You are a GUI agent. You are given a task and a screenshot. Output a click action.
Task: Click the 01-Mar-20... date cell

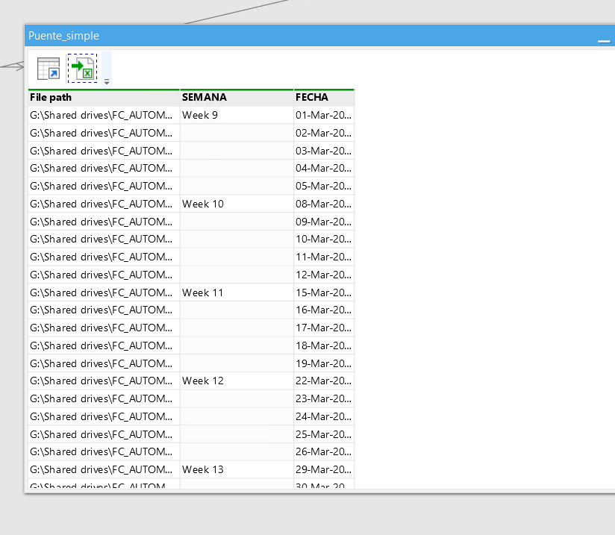(324, 116)
